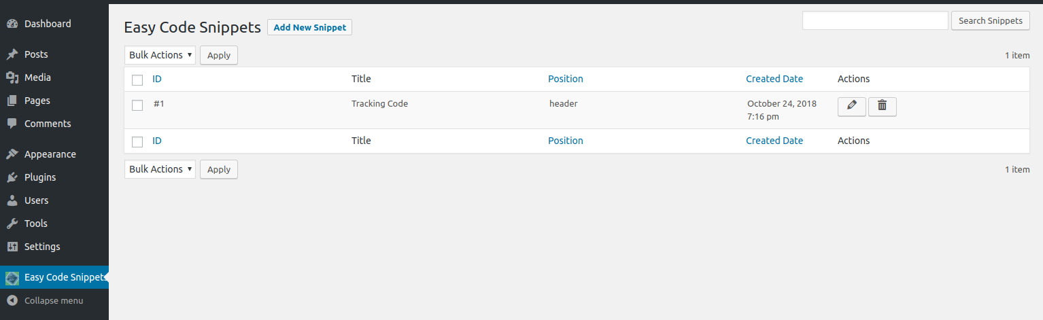Expand the top Bulk Actions dropdown
This screenshot has height=320, width=1043.
[160, 55]
